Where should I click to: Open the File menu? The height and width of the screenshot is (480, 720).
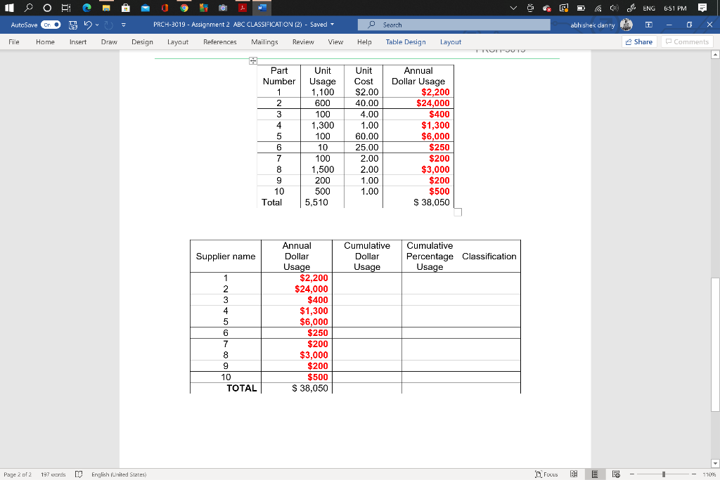pyautogui.click(x=14, y=41)
